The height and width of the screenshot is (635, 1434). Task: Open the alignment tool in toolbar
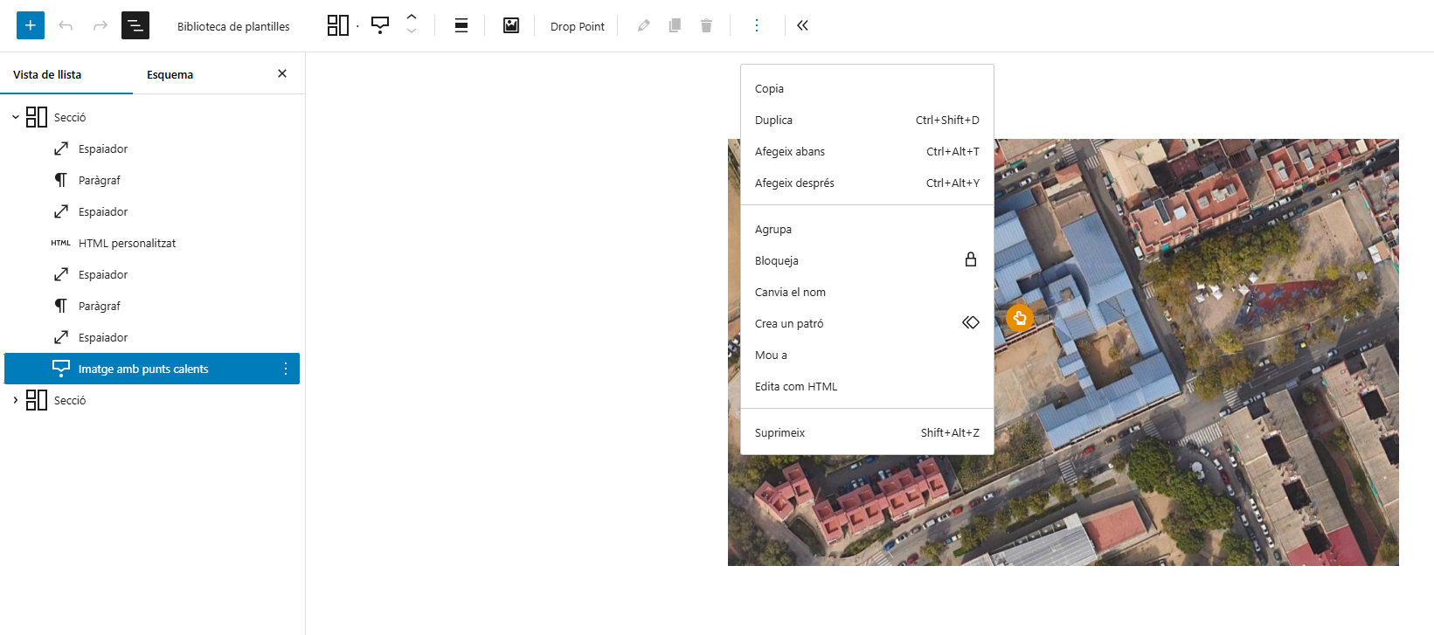pyautogui.click(x=461, y=25)
